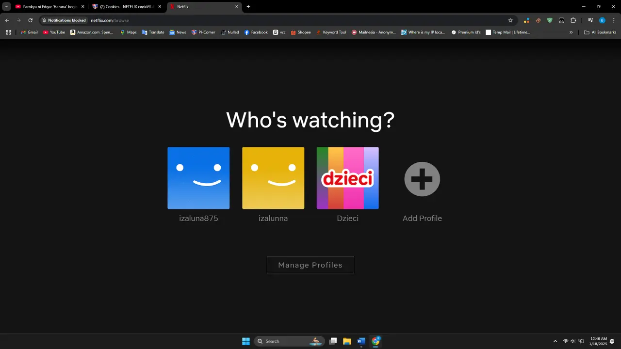The height and width of the screenshot is (349, 621).
Task: Select the izaluna875 blue profile avatar
Action: (198, 178)
